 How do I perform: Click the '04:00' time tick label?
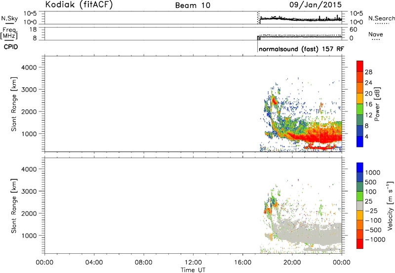pos(94,263)
